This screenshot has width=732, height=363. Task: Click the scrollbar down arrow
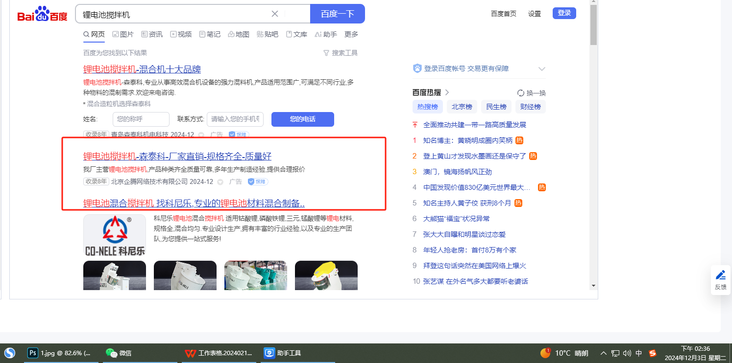(x=593, y=285)
